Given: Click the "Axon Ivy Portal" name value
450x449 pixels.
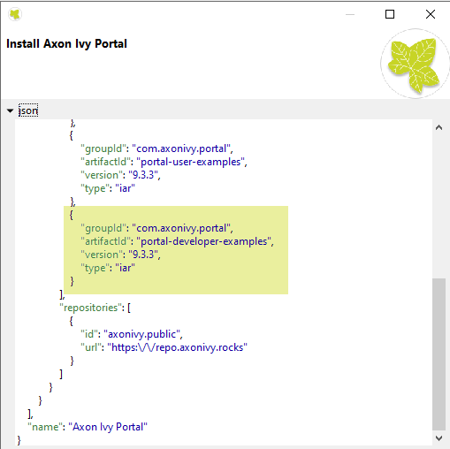Looking at the screenshot, I should [x=108, y=427].
